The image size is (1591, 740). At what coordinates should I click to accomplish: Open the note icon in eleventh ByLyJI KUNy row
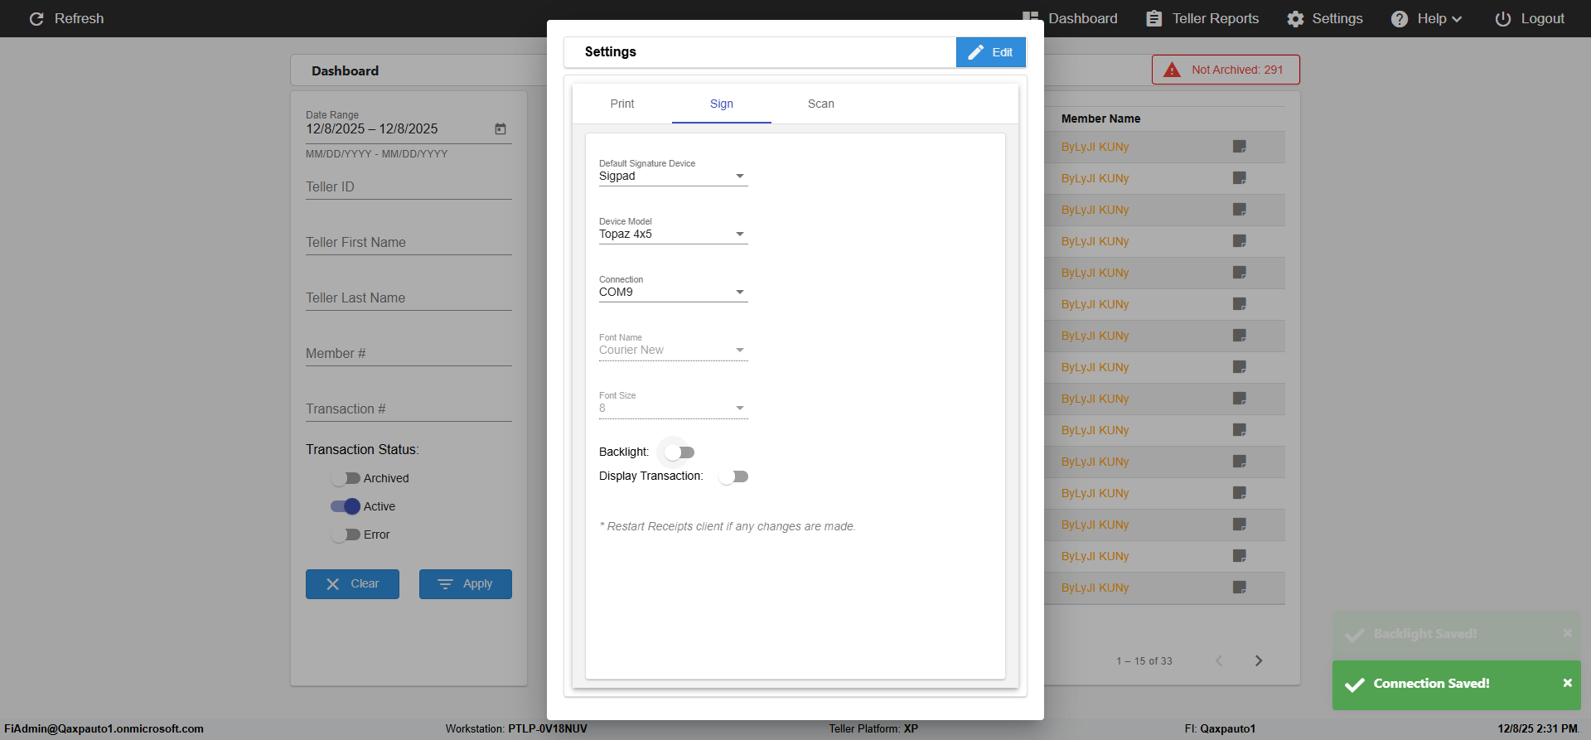(x=1240, y=462)
